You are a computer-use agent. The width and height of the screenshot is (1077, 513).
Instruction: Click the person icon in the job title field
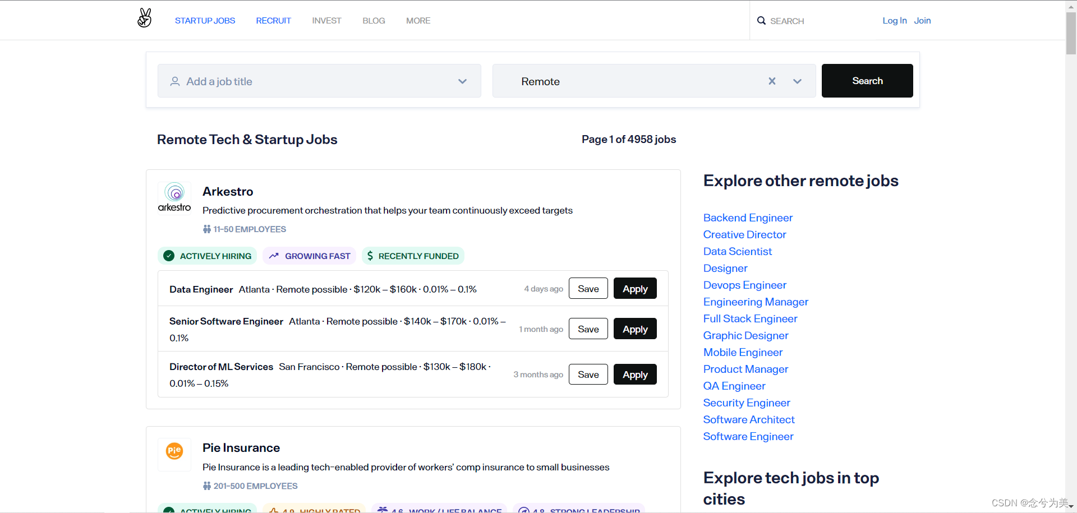point(175,81)
